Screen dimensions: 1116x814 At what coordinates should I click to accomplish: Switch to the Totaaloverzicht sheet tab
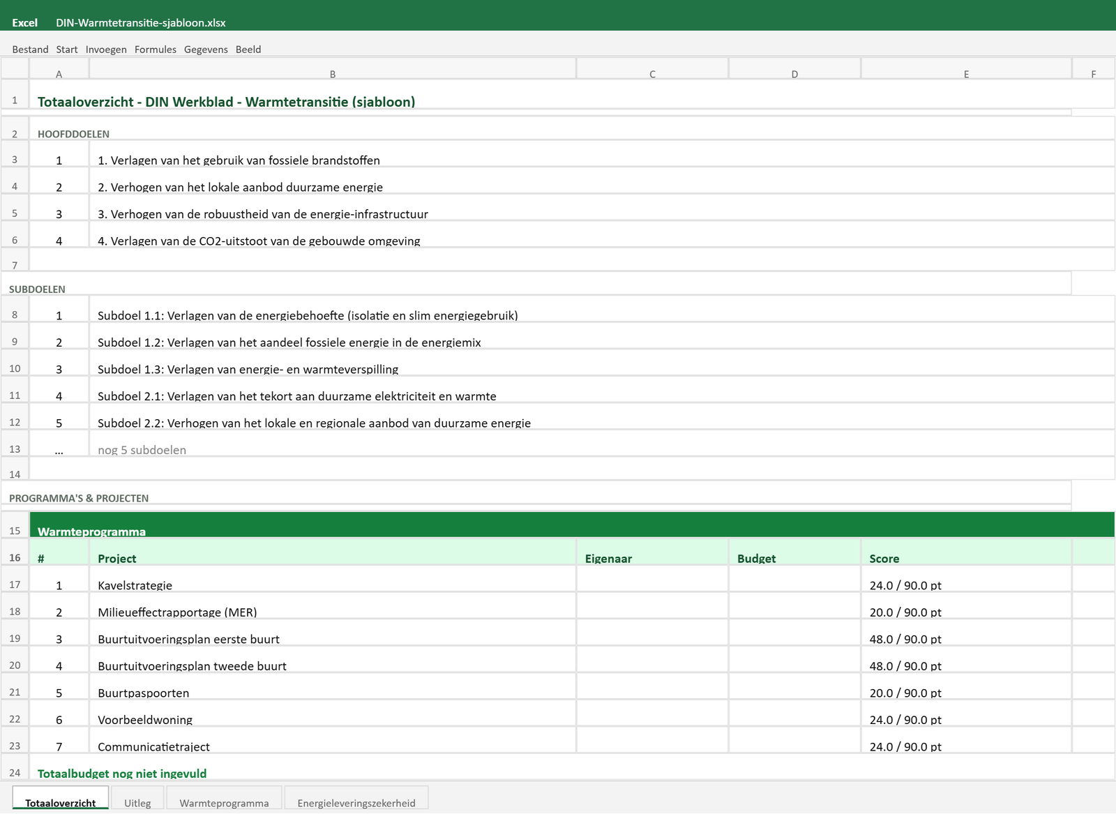click(61, 798)
